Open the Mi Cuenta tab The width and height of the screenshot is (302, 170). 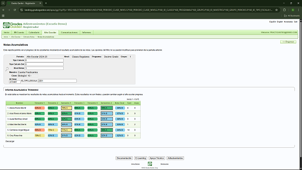pos(19,33)
